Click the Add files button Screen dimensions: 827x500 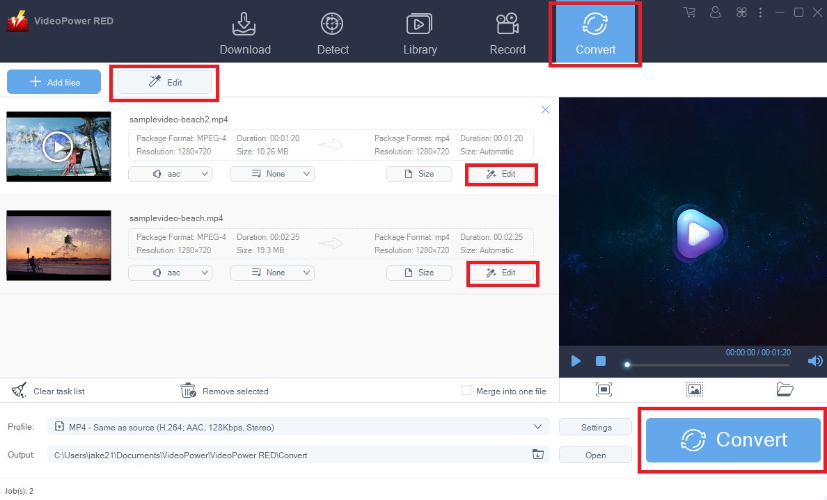54,81
